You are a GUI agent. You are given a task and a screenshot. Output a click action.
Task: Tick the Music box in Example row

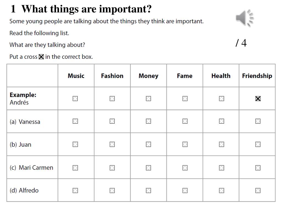tap(75, 99)
